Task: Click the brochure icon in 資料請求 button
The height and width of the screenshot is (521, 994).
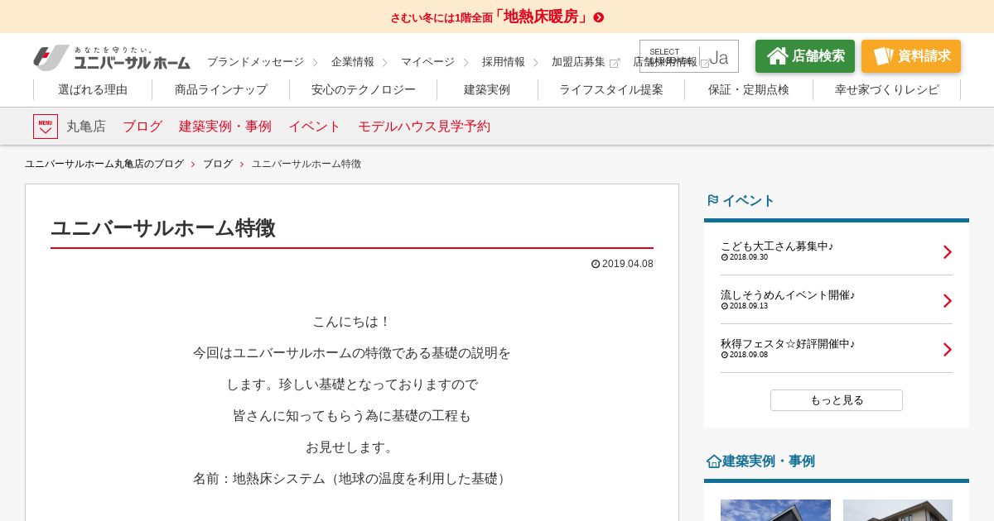Action: pos(883,56)
